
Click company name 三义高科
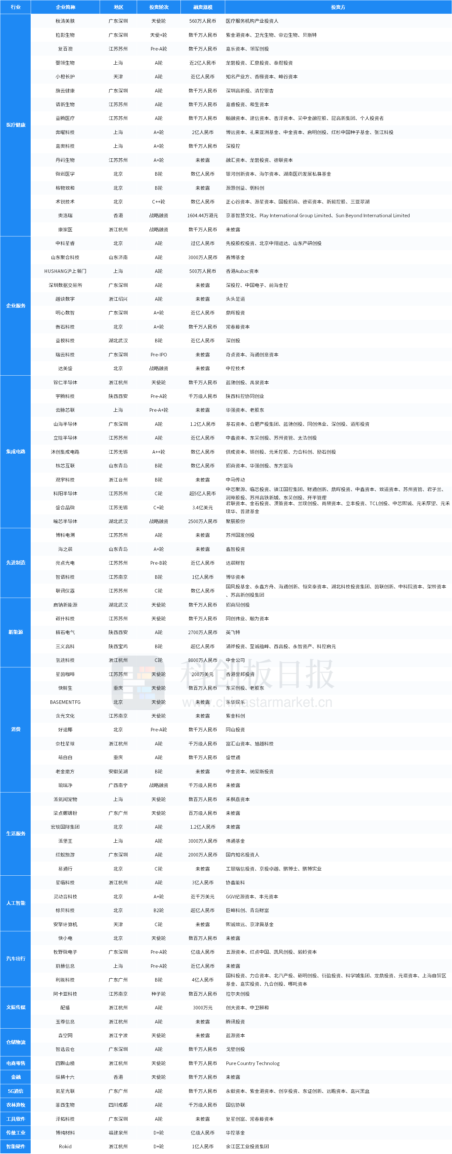pyautogui.click(x=65, y=647)
